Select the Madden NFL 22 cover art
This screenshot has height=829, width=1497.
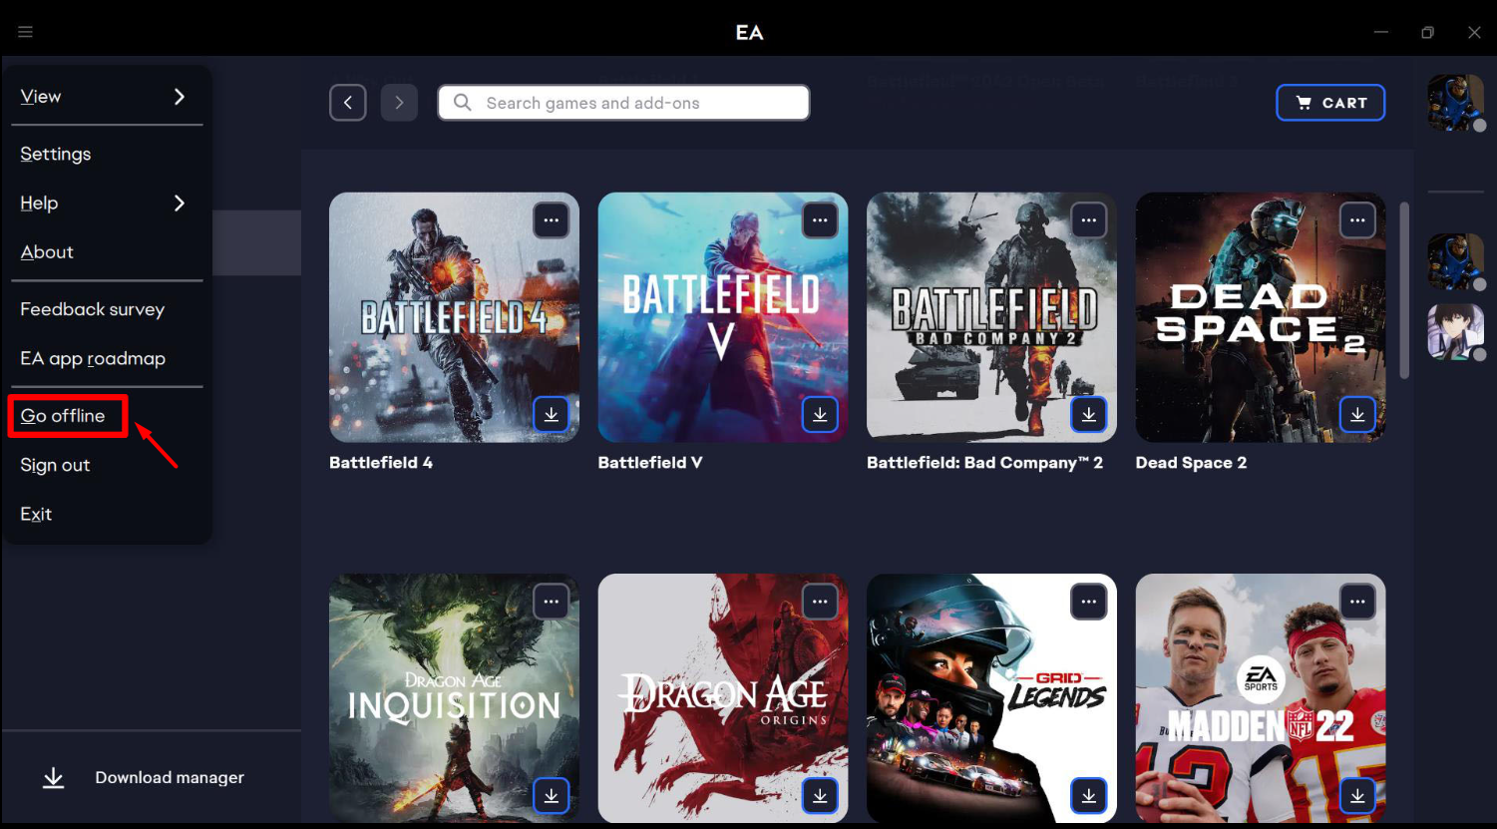tap(1261, 698)
